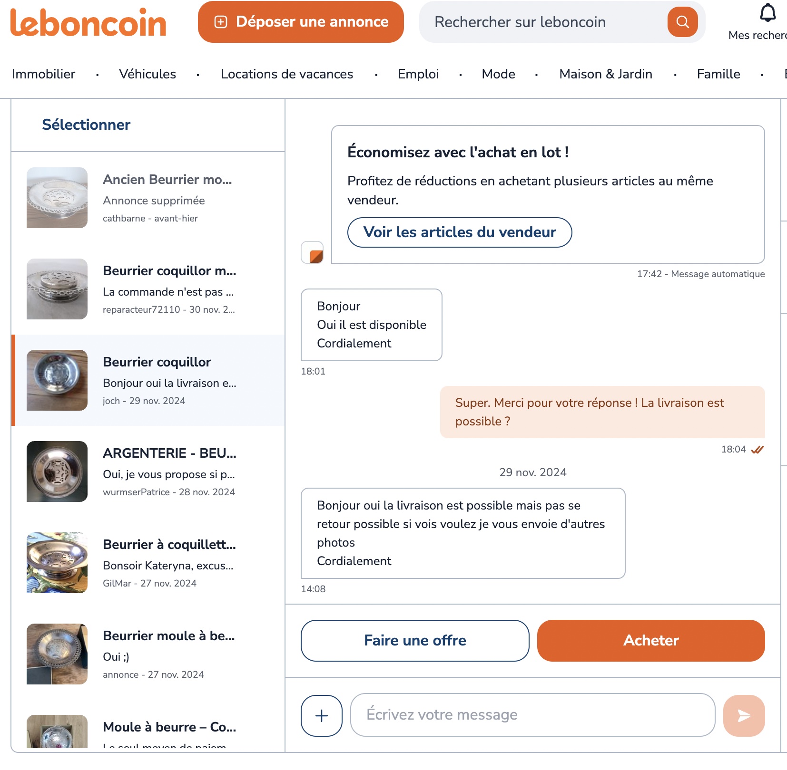
Task: Click the plus icon inside Déposer une annonce
Action: pos(221,21)
